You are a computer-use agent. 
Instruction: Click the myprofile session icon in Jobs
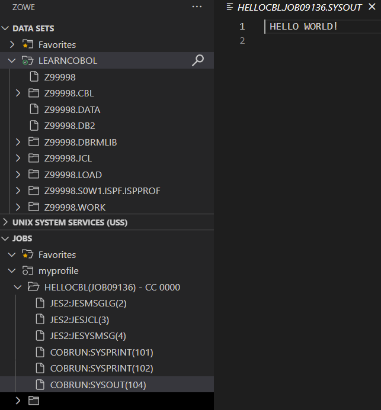[x=27, y=270]
